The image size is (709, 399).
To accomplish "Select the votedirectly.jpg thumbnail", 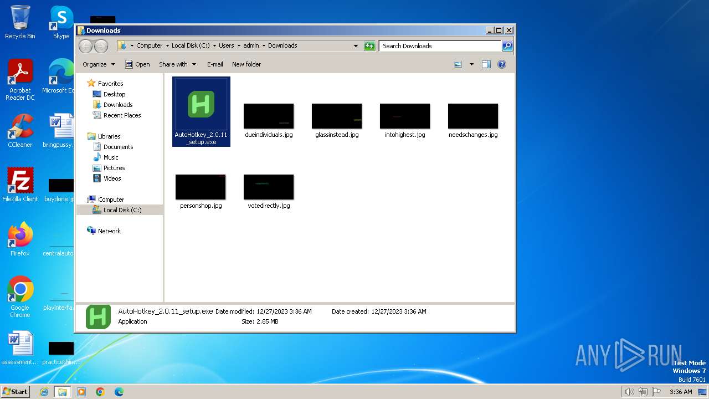I will pyautogui.click(x=269, y=187).
